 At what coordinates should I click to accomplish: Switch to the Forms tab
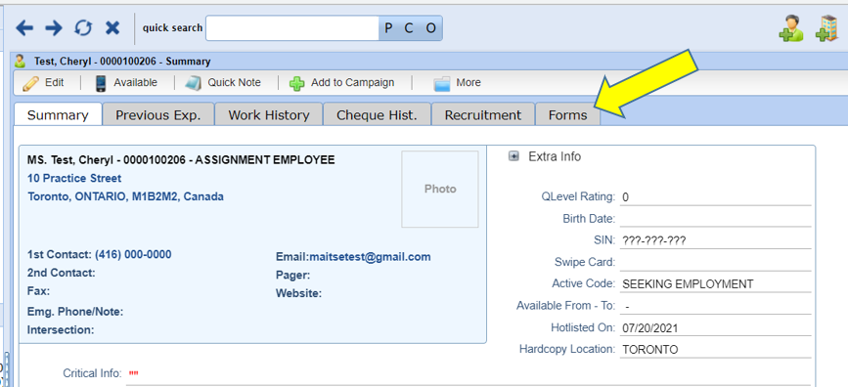pyautogui.click(x=567, y=114)
